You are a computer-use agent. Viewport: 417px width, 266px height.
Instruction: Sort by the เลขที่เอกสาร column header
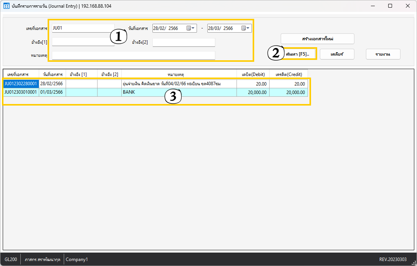pos(21,74)
